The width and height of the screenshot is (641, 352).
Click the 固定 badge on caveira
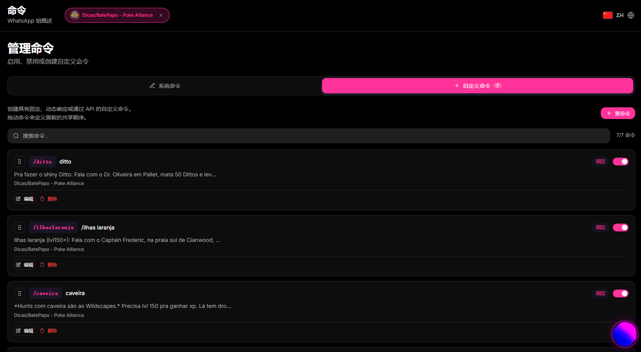point(601,293)
